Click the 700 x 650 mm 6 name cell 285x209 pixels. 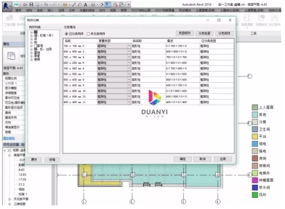coord(80,69)
